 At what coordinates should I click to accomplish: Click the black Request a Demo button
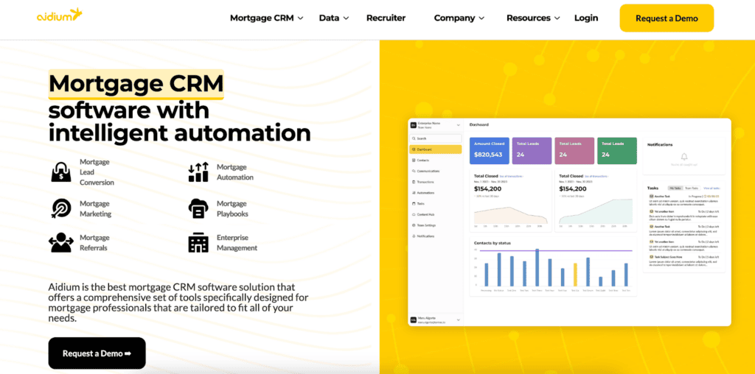[x=97, y=353]
